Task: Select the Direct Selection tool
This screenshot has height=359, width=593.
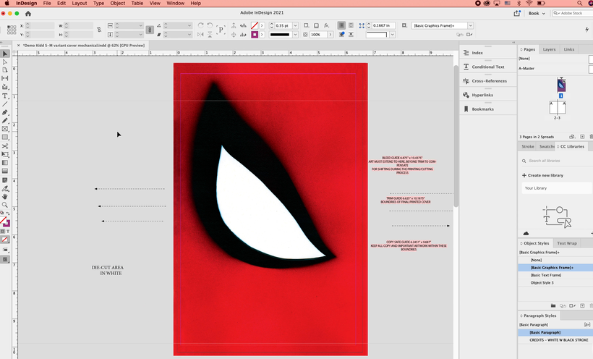Action: [5, 62]
